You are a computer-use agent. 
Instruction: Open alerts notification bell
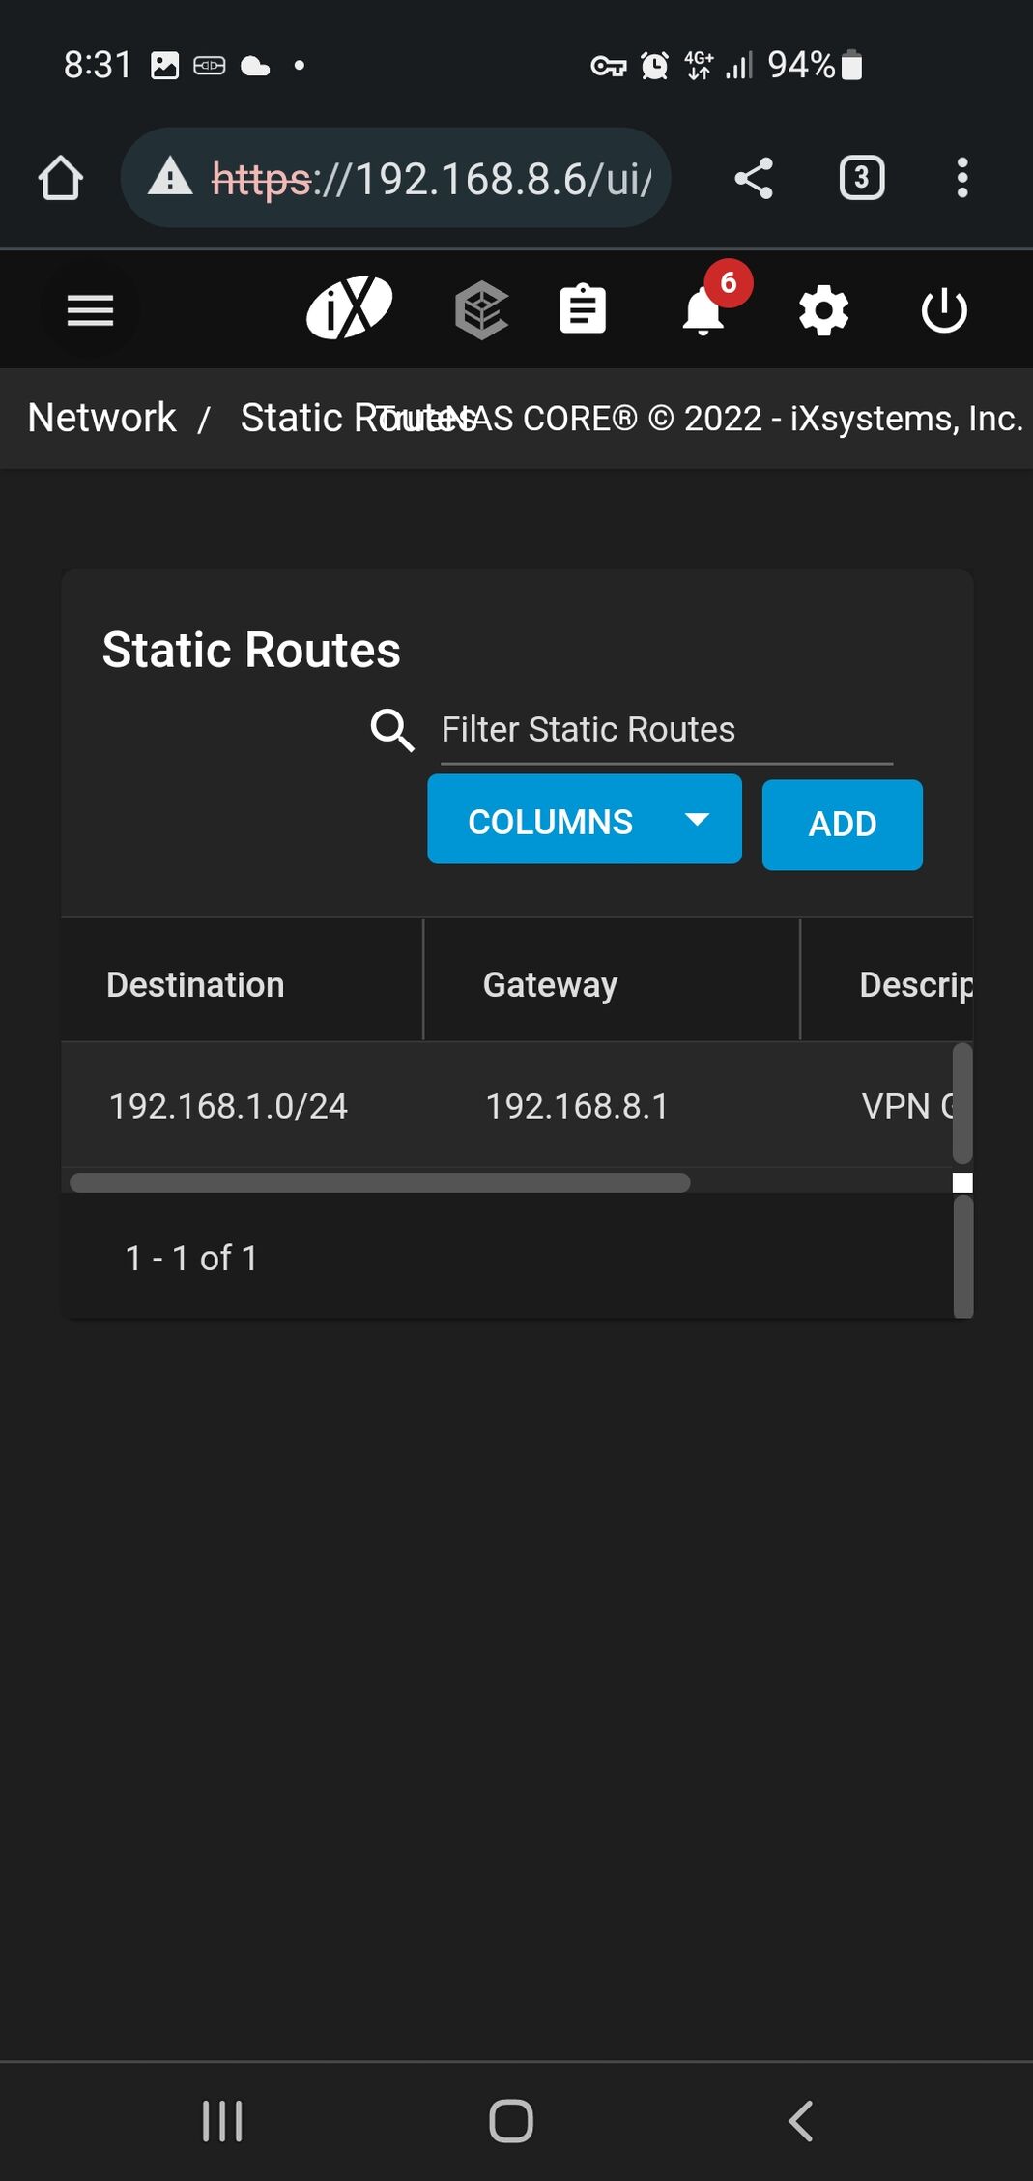coord(704,310)
